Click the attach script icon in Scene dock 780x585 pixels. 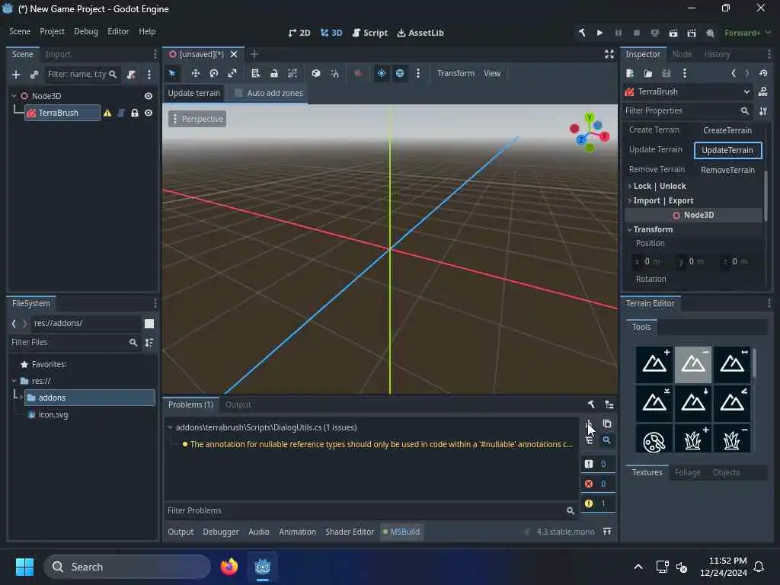pos(131,74)
